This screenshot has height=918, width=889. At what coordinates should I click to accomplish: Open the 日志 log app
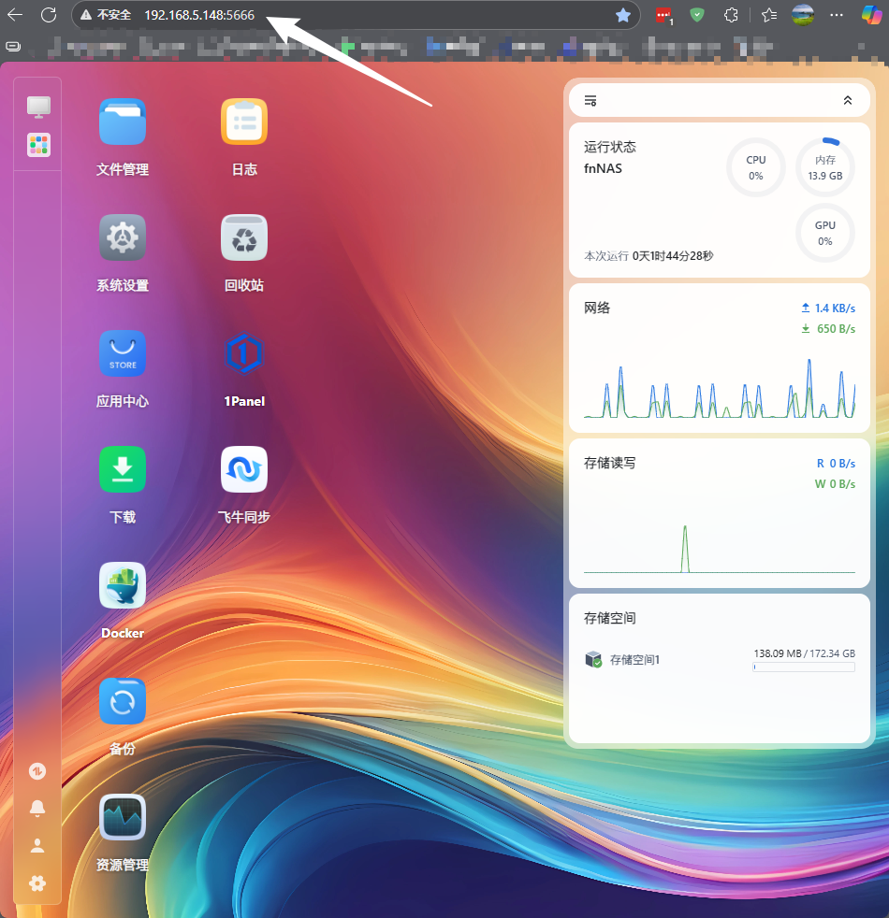[244, 122]
